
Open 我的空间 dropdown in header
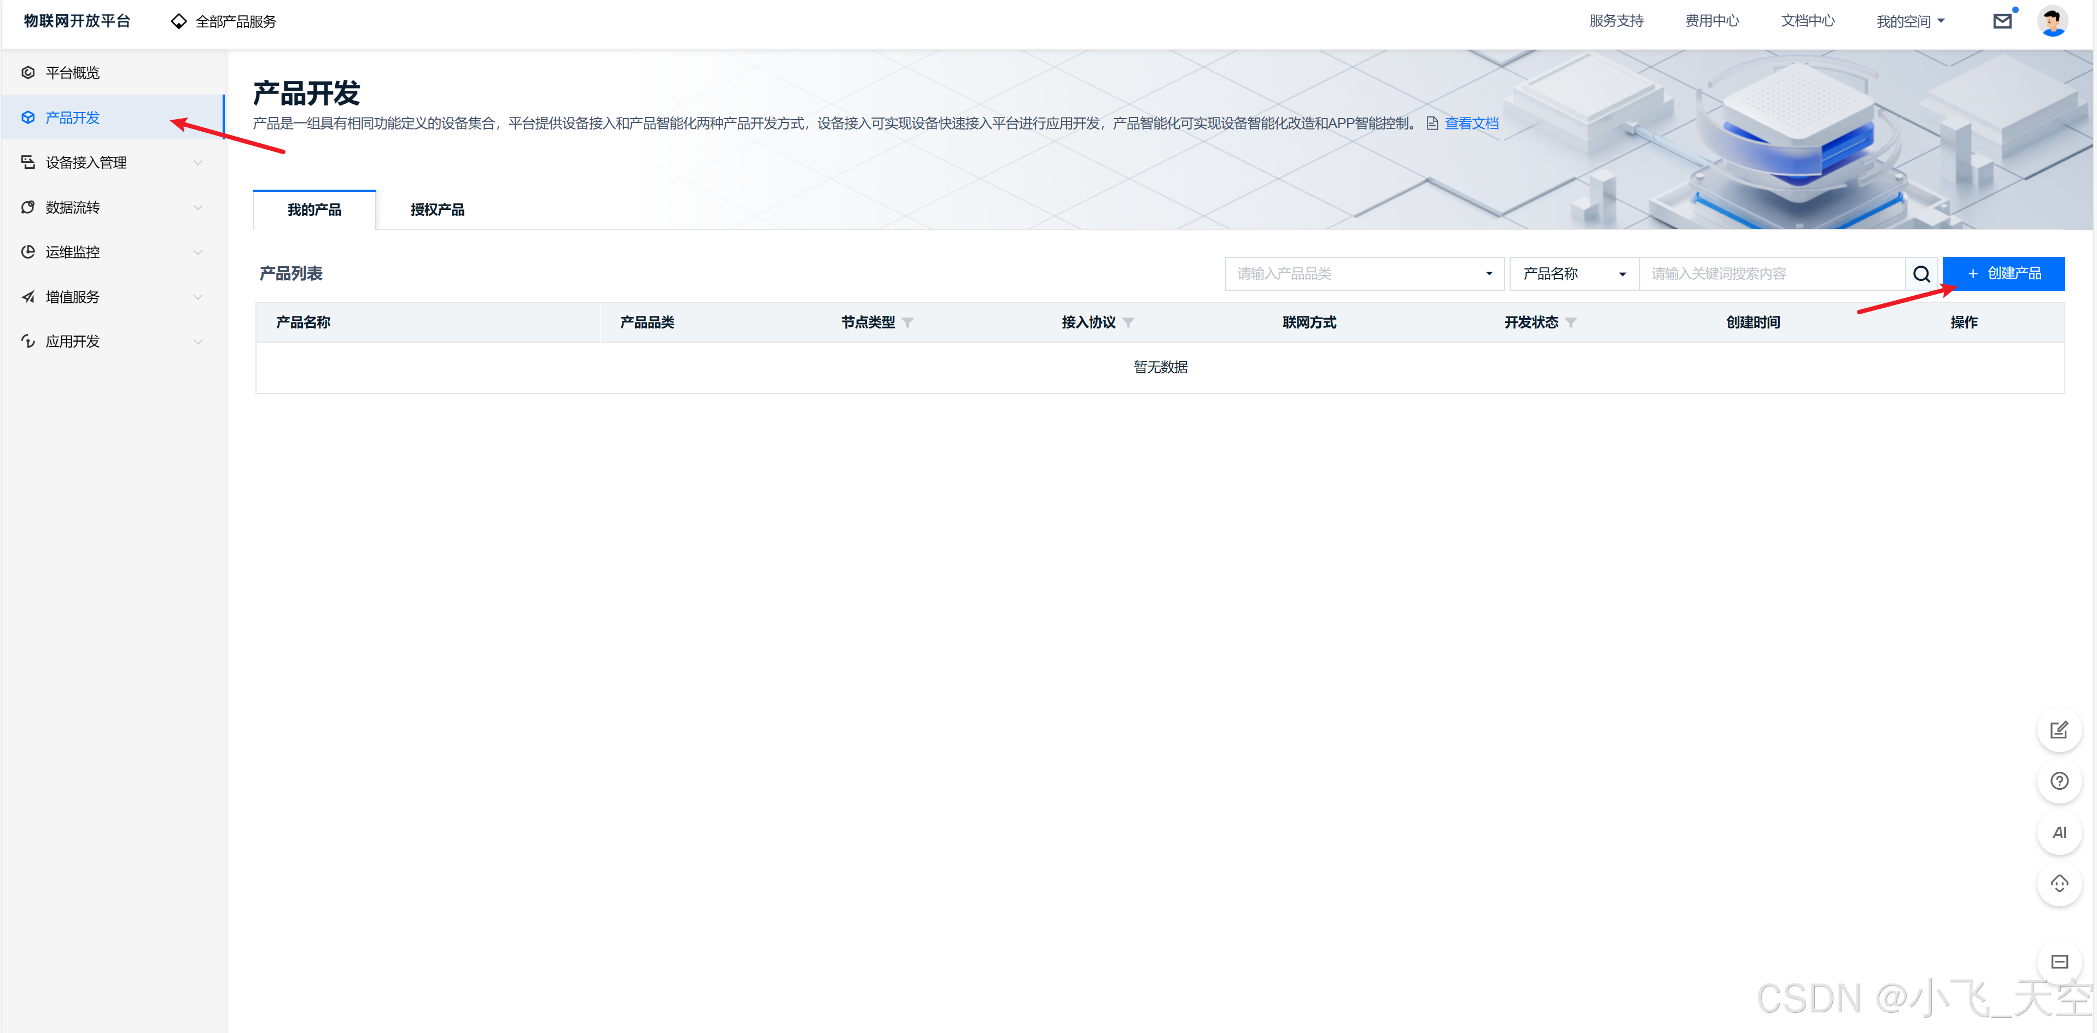[1910, 21]
